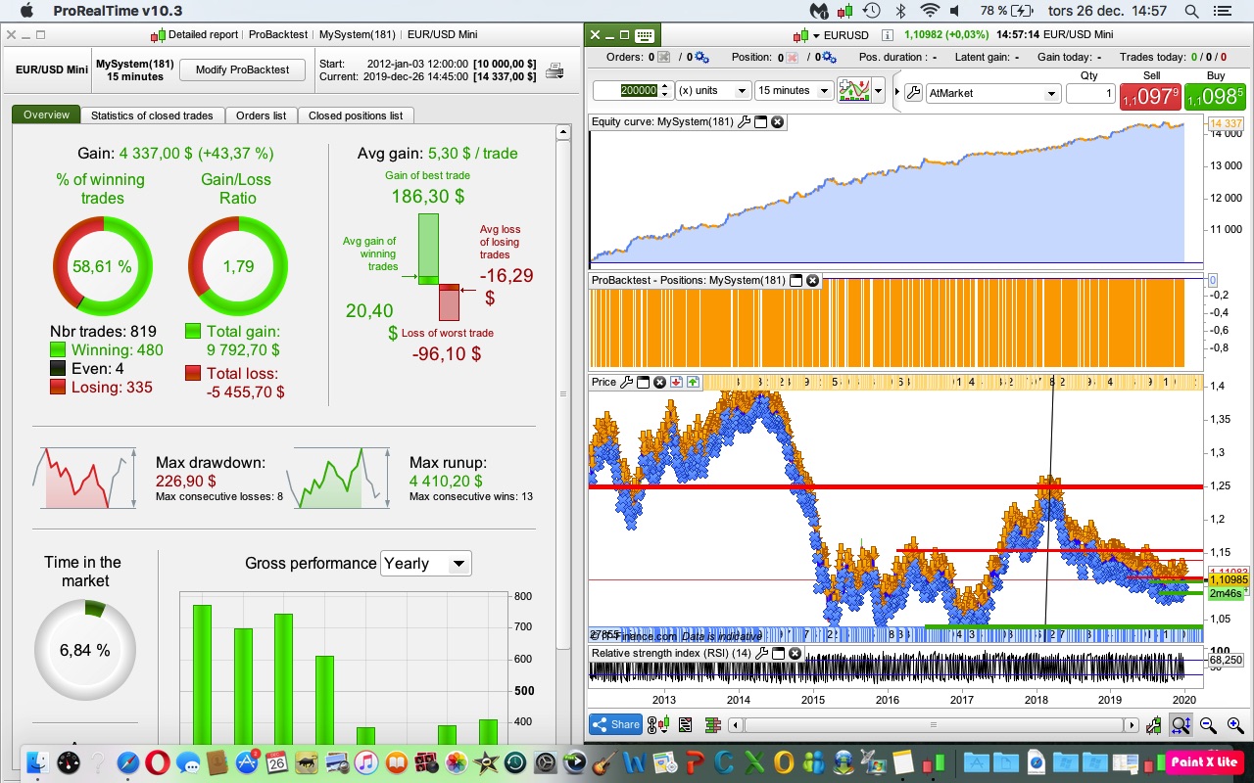Click the Share button
Viewport: 1254px width, 783px height.
[615, 724]
